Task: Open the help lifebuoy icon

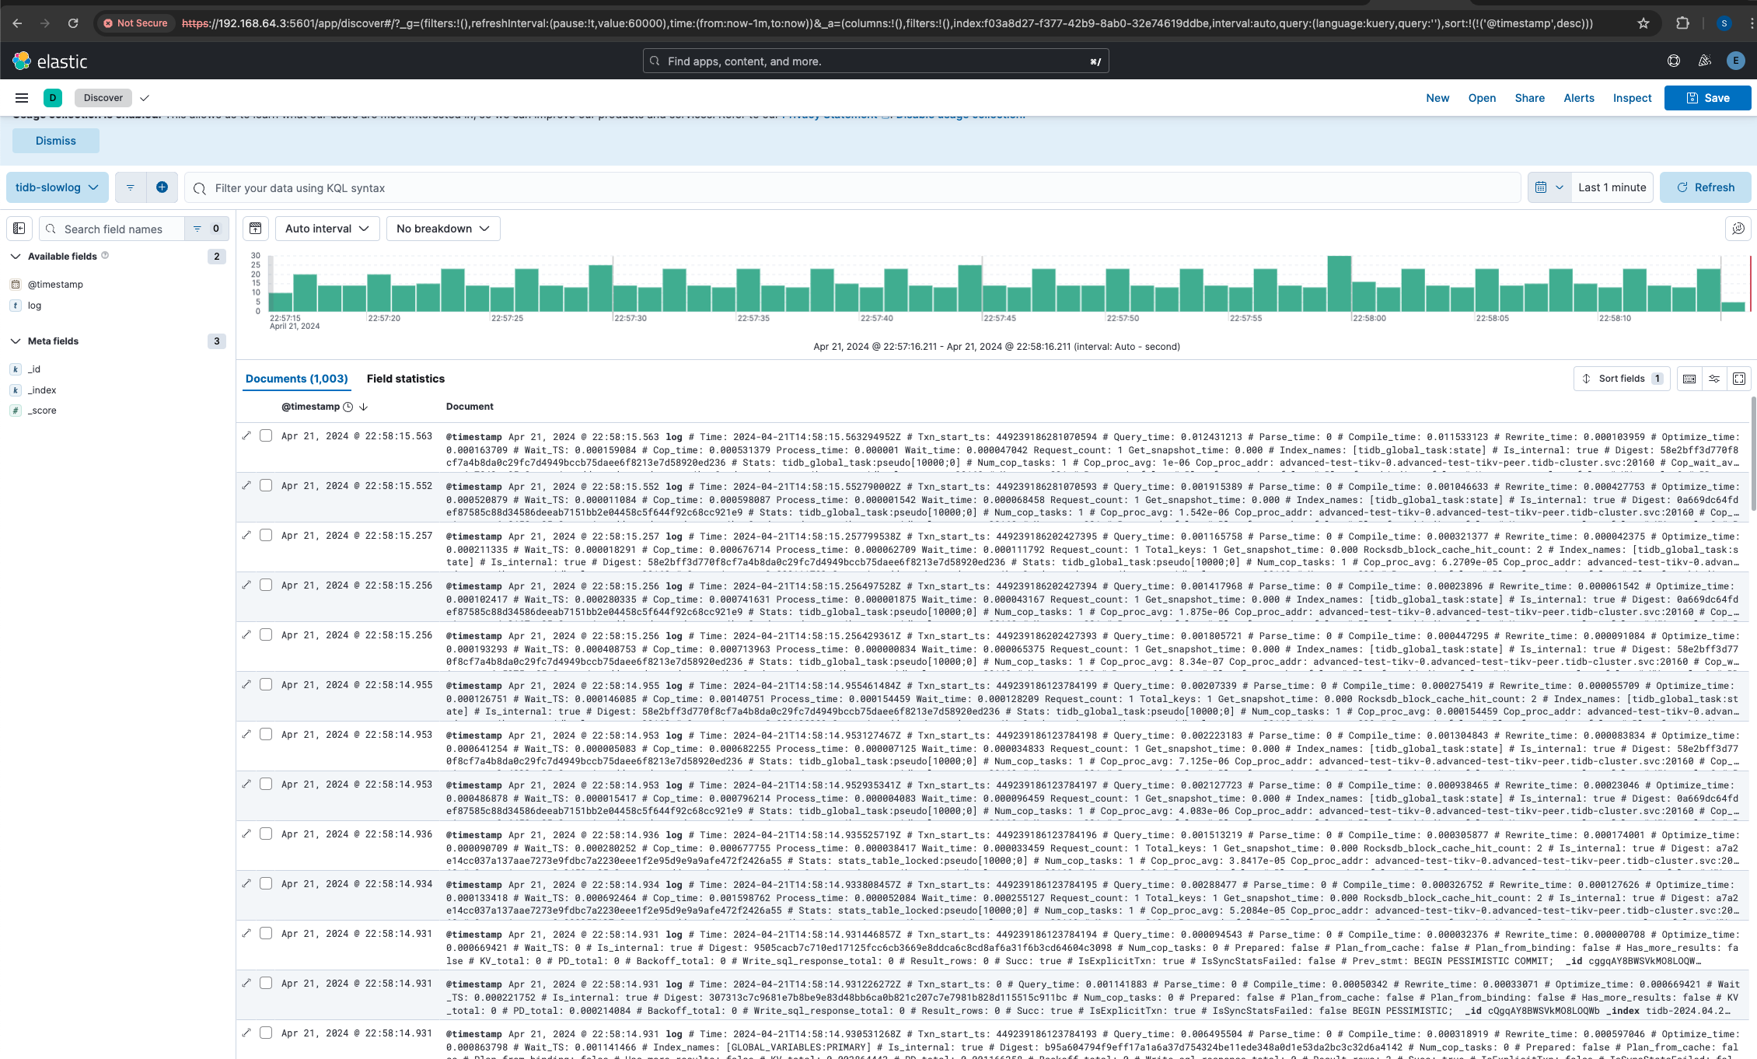Action: click(x=1674, y=61)
